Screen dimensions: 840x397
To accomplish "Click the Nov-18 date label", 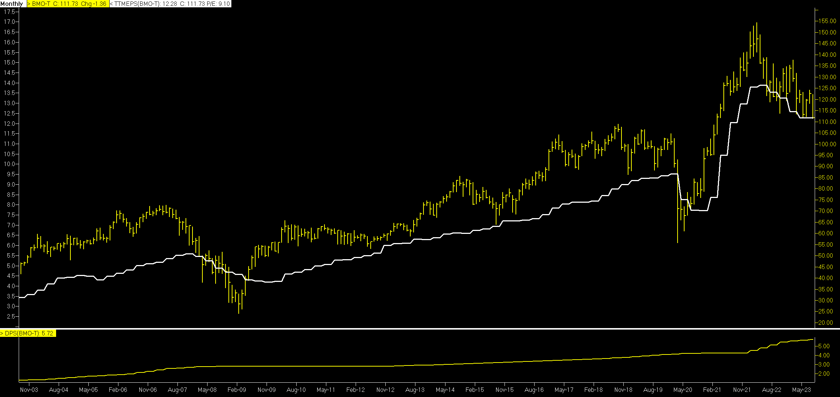I will [623, 390].
